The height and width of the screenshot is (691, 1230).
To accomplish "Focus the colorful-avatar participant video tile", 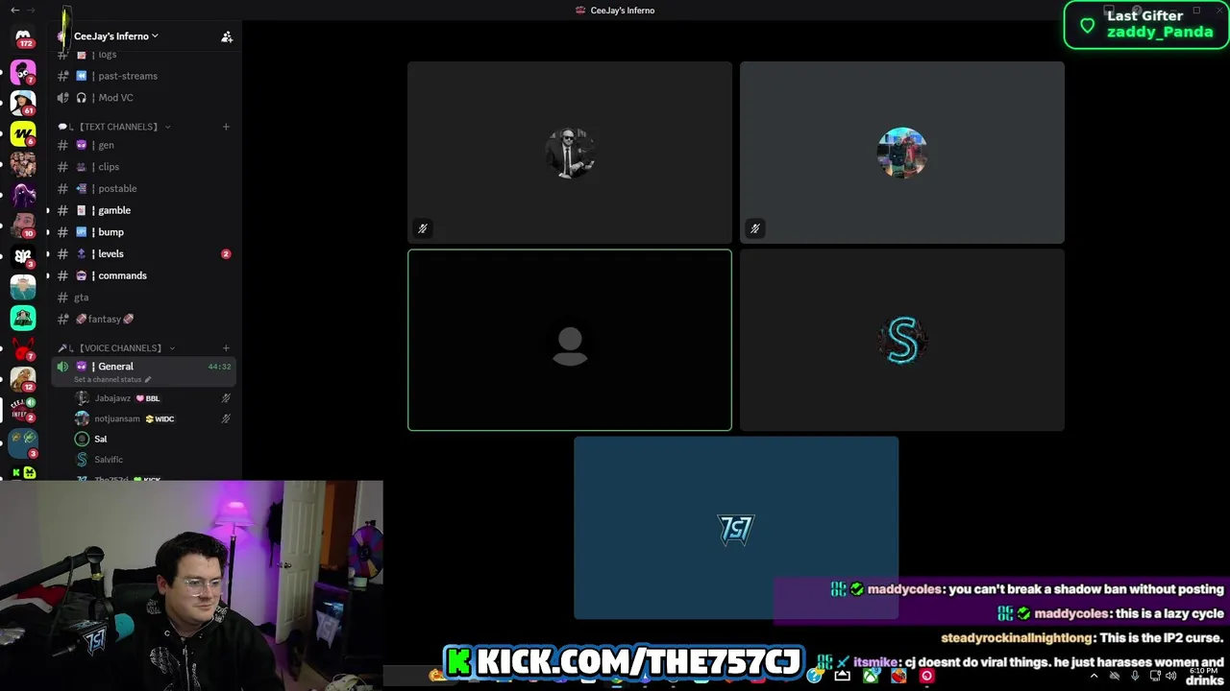I will tap(902, 152).
